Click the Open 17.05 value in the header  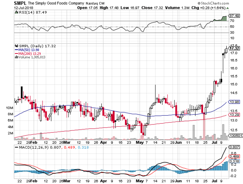coord(87,8)
